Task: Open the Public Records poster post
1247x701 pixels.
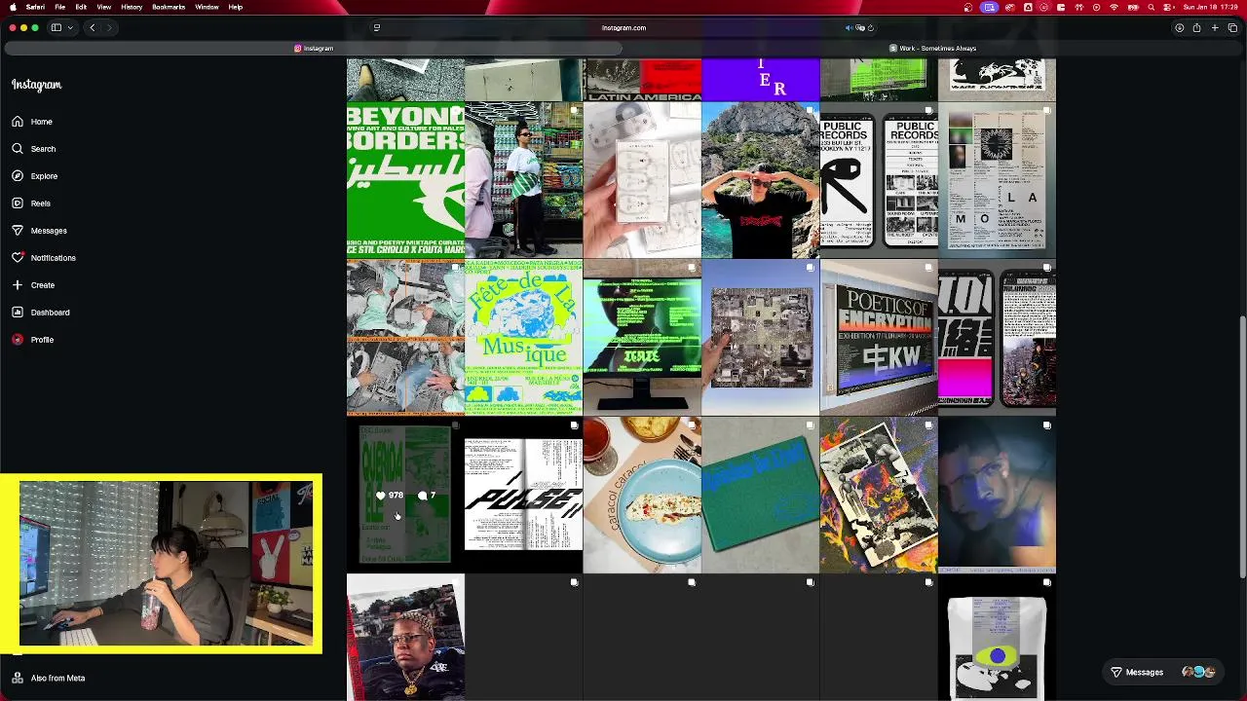Action: 879,179
